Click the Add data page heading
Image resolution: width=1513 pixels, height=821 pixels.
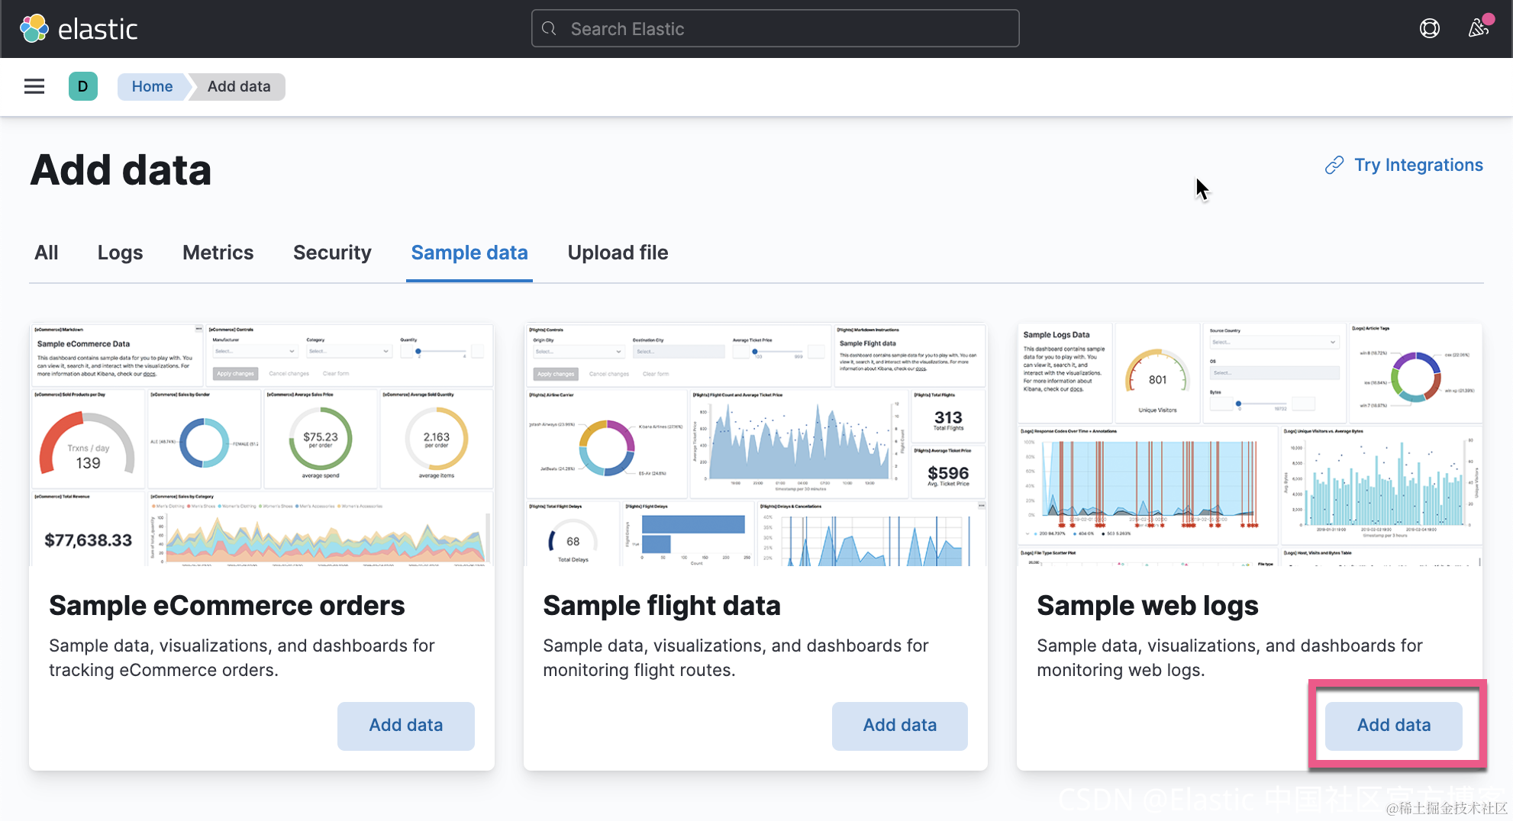pyautogui.click(x=121, y=169)
